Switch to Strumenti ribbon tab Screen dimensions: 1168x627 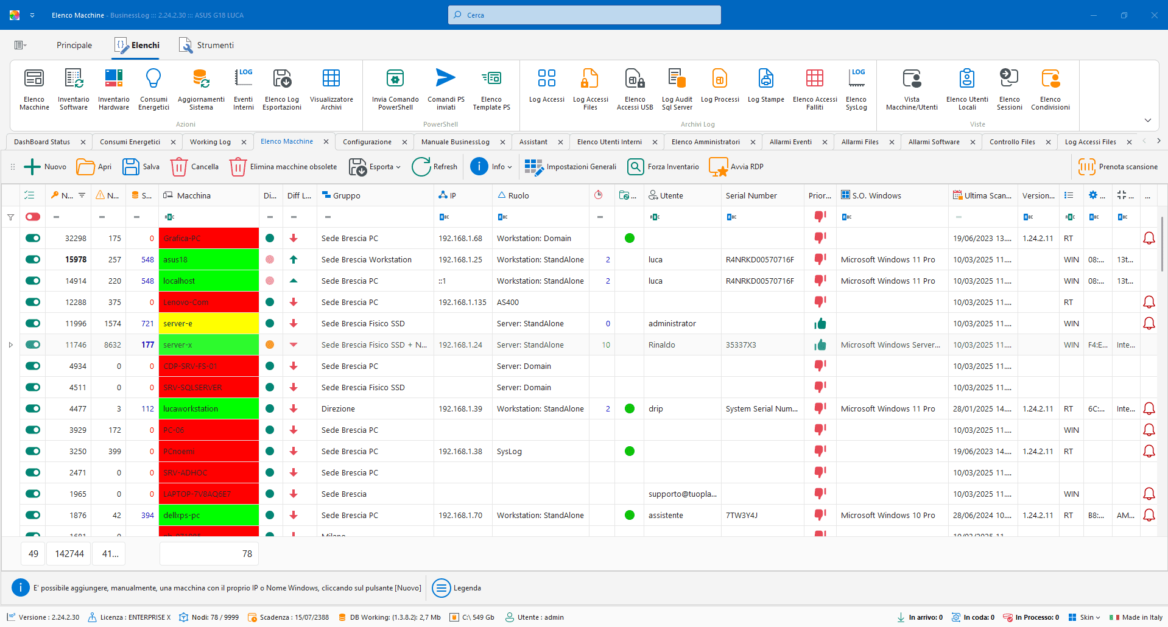pyautogui.click(x=206, y=45)
